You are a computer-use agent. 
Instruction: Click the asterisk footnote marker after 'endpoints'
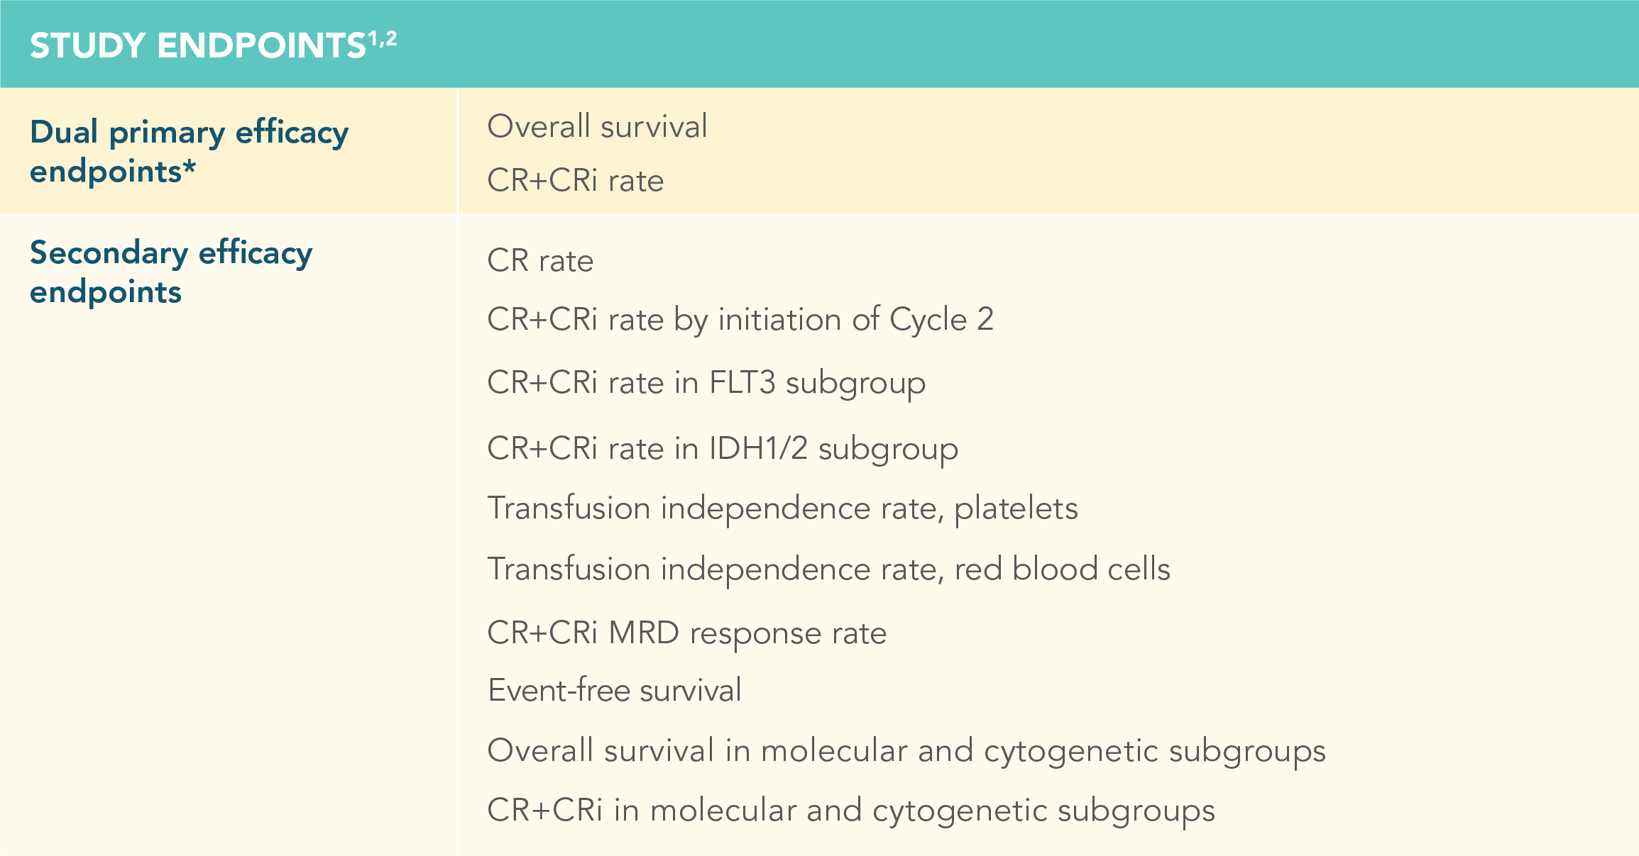tap(189, 167)
